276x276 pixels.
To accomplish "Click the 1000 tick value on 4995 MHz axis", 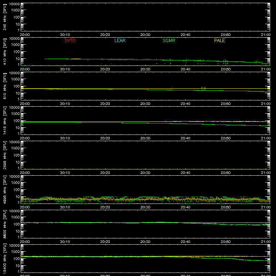I will [x=16, y=183].
